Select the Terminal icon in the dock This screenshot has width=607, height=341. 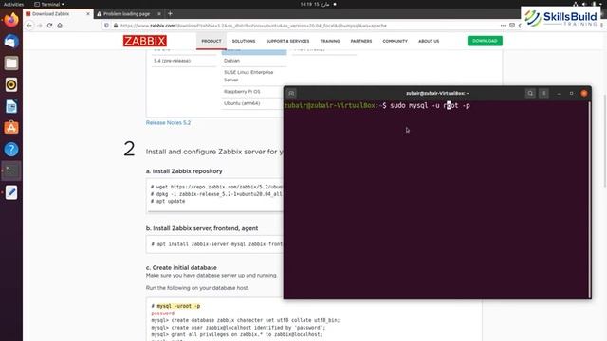[11, 170]
